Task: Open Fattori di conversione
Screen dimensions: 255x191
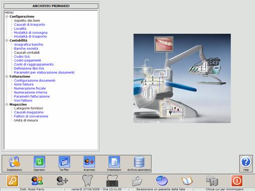Action: (31, 116)
